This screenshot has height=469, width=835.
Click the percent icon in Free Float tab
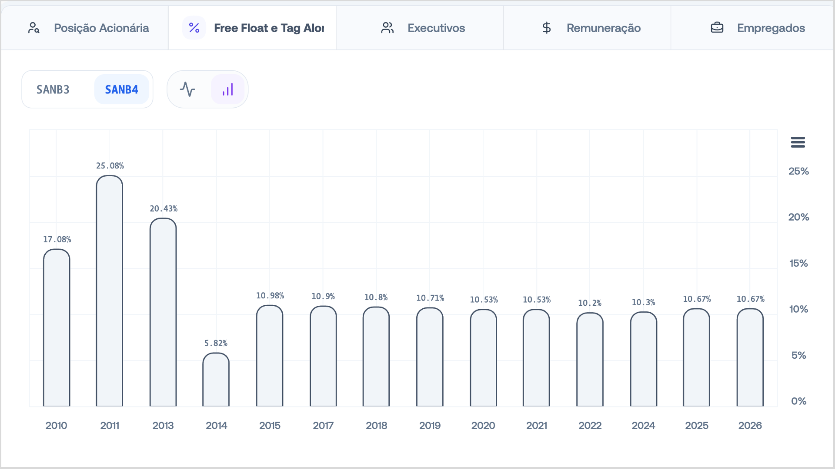194,28
